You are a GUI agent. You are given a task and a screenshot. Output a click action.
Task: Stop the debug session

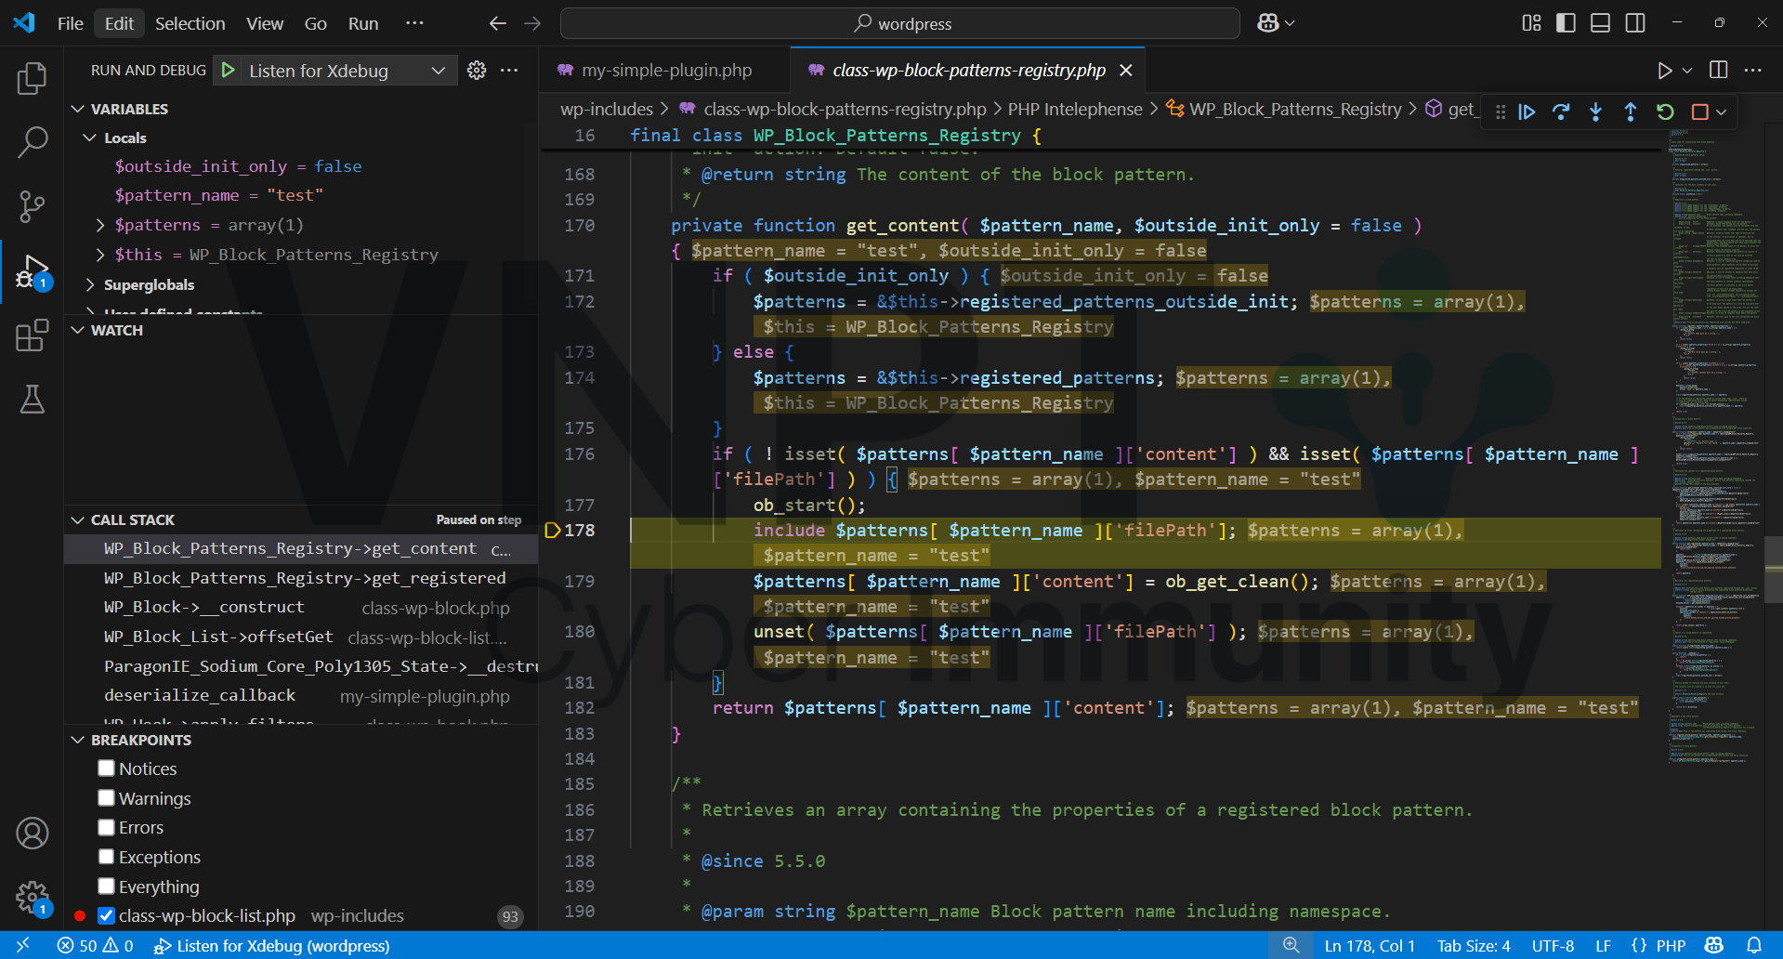click(x=1700, y=112)
